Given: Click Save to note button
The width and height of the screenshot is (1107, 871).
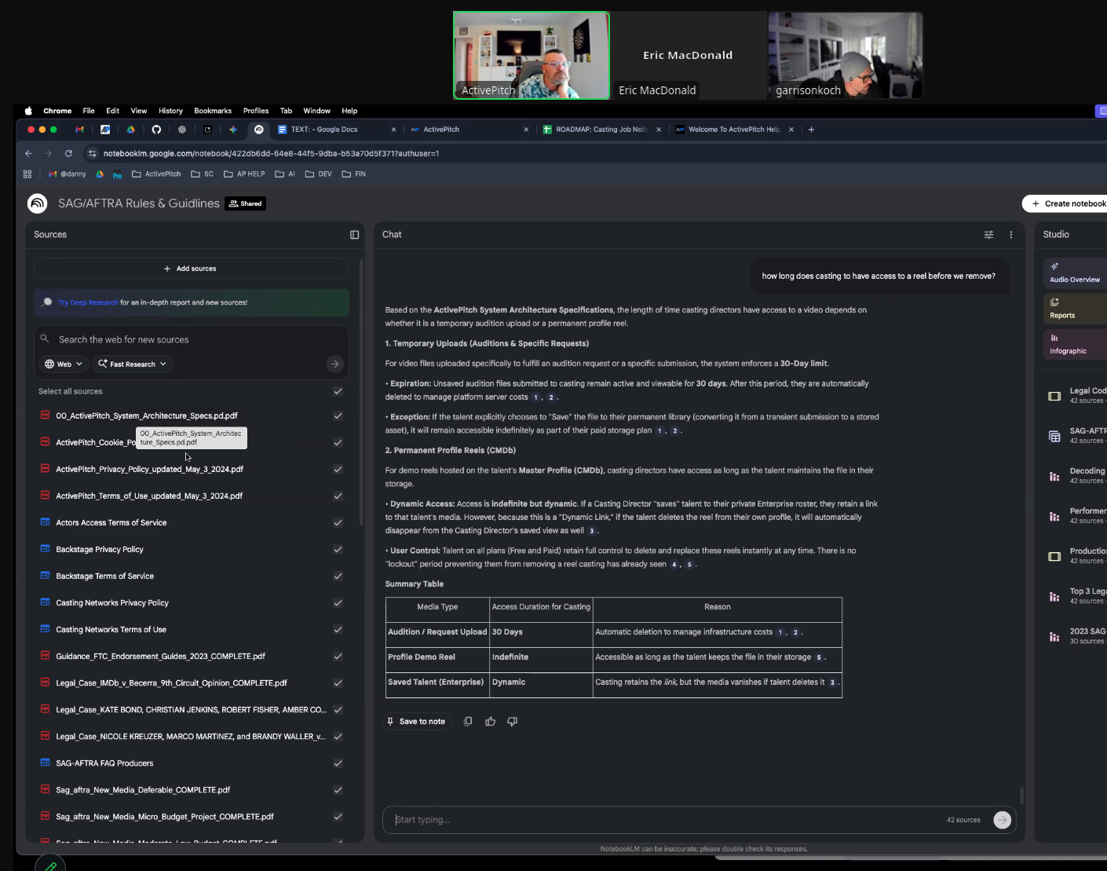Looking at the screenshot, I should (416, 721).
